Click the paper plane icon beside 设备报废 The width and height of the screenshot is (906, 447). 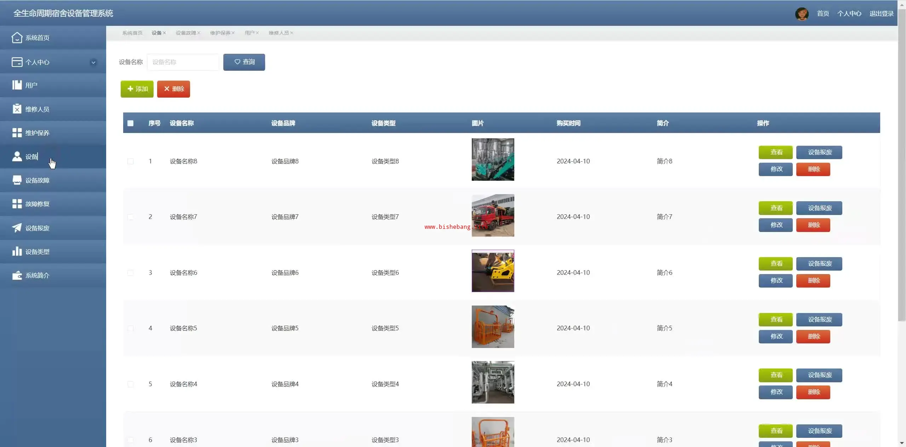[x=17, y=228]
